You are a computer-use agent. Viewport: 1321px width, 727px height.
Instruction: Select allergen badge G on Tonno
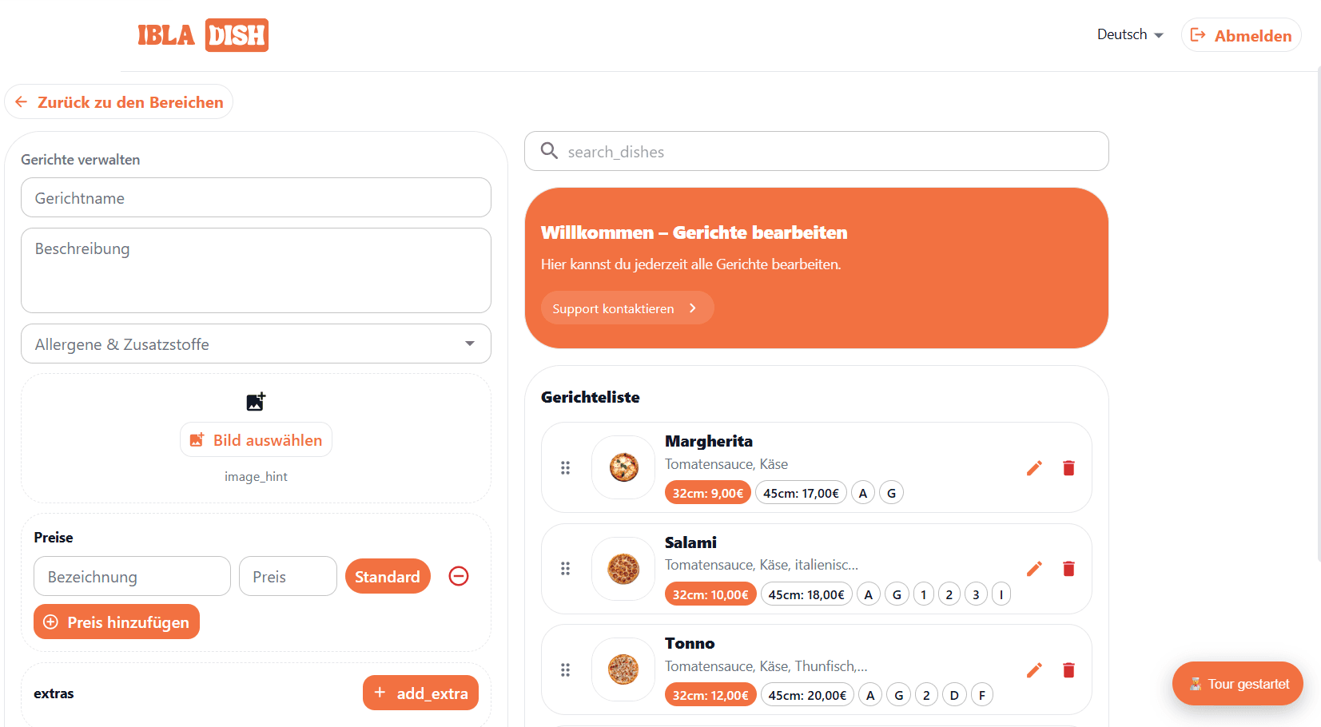(x=898, y=694)
